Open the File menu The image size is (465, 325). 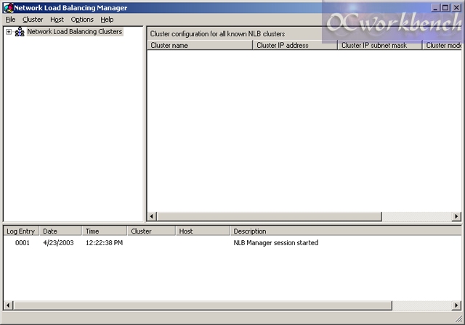[x=10, y=20]
